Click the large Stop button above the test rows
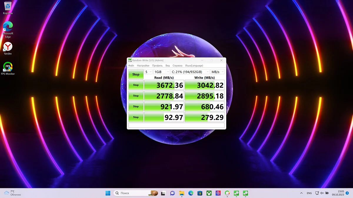353x198 pixels. click(136, 75)
